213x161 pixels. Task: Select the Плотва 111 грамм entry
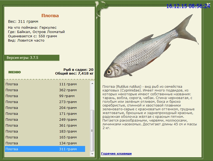[45, 84]
